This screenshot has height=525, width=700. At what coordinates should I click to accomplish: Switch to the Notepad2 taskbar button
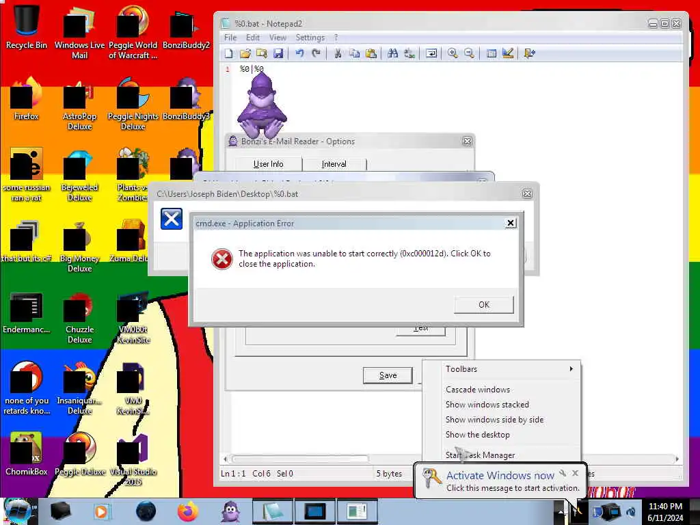pyautogui.click(x=272, y=511)
